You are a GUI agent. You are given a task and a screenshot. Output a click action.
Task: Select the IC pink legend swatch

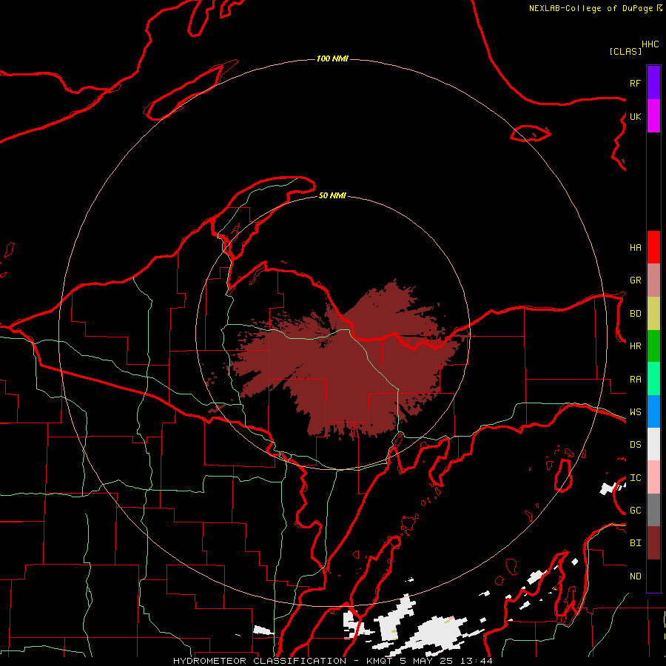(x=653, y=477)
